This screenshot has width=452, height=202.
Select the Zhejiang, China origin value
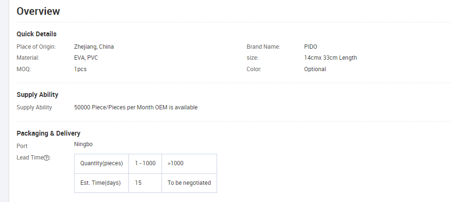(94, 47)
